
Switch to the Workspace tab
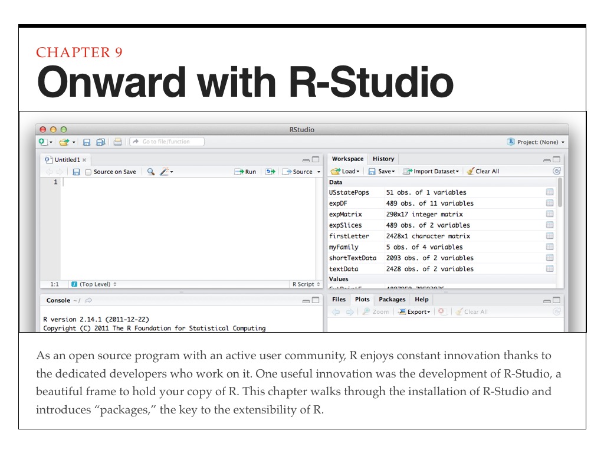[x=347, y=159]
